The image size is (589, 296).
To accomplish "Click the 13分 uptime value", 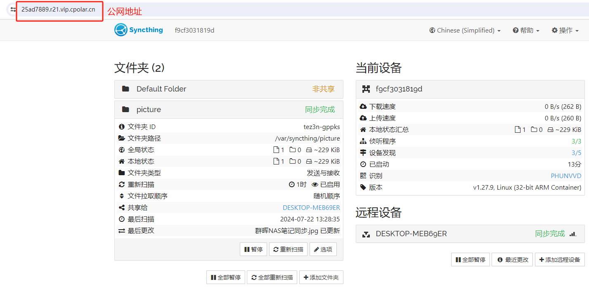I will (575, 164).
